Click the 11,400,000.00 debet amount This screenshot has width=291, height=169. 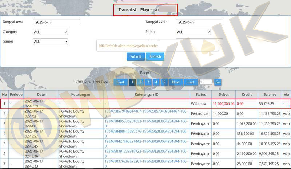pyautogui.click(x=224, y=104)
